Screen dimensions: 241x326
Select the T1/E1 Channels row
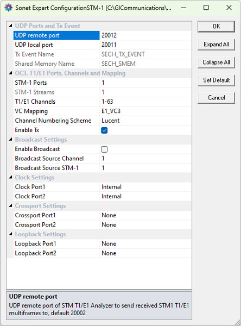coord(102,102)
